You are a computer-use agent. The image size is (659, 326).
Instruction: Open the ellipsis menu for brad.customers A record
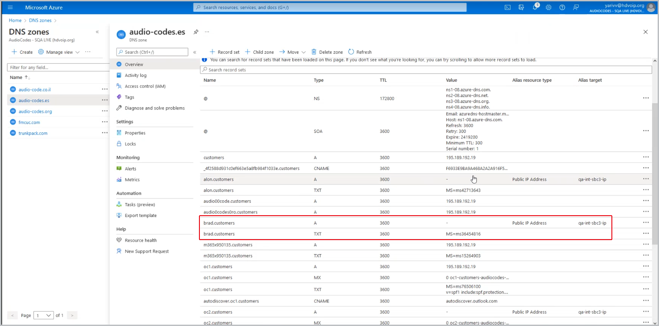[x=646, y=222]
